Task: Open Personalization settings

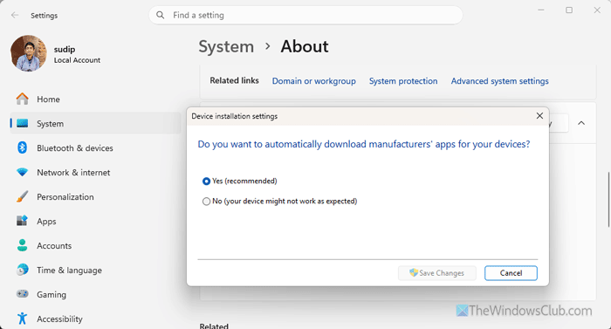Action: pos(95,197)
